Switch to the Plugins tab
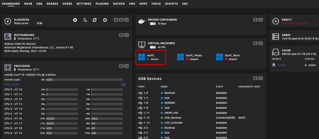 [x=102, y=4]
